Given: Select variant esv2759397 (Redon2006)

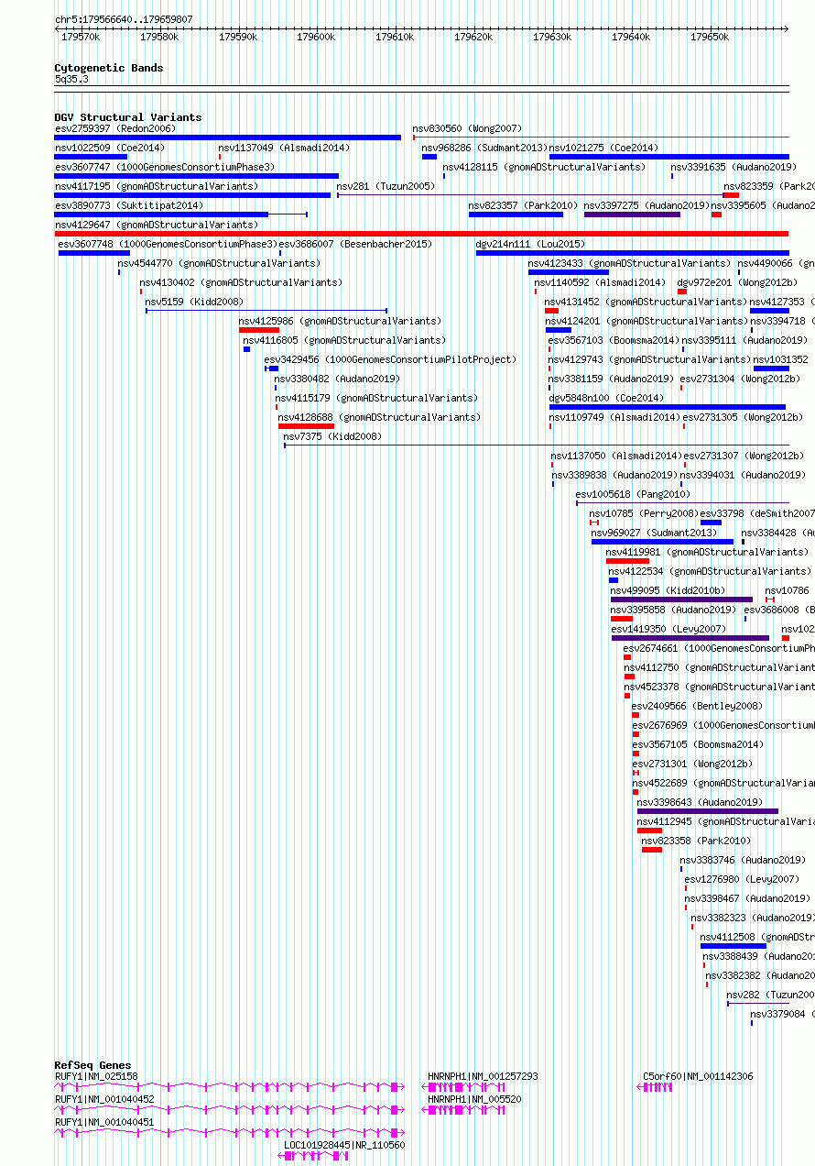Looking at the screenshot, I should click(x=115, y=128).
